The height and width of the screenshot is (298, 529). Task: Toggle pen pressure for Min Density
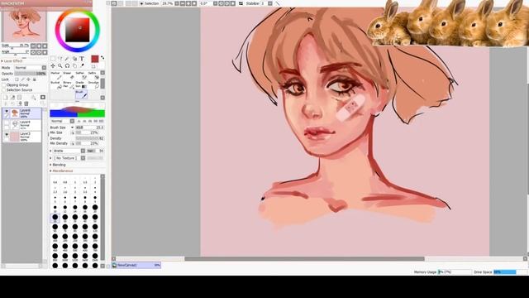(x=73, y=143)
